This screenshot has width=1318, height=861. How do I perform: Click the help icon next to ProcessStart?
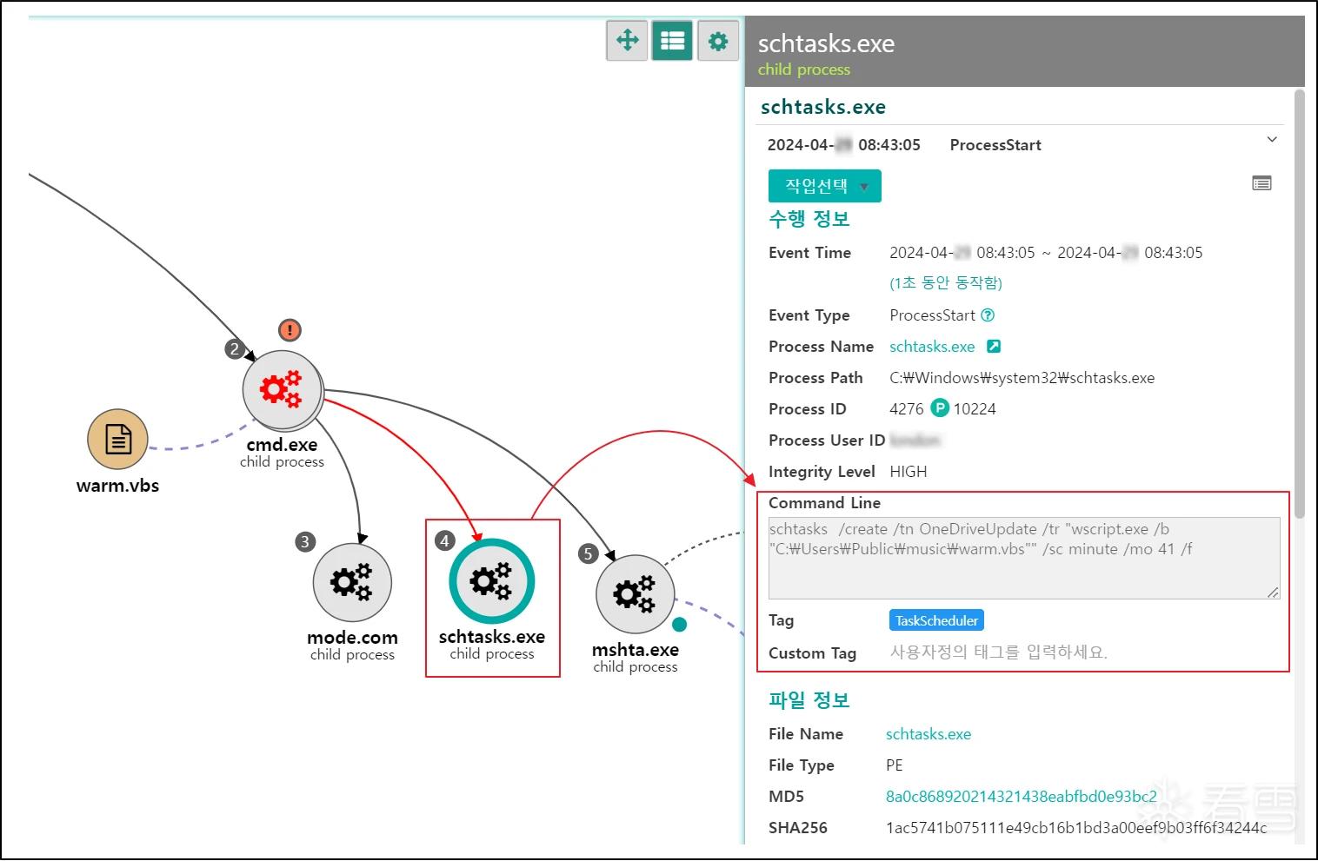(x=988, y=315)
